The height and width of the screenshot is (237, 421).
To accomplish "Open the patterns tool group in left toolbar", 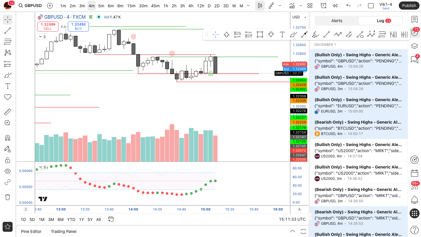I will (x=8, y=53).
